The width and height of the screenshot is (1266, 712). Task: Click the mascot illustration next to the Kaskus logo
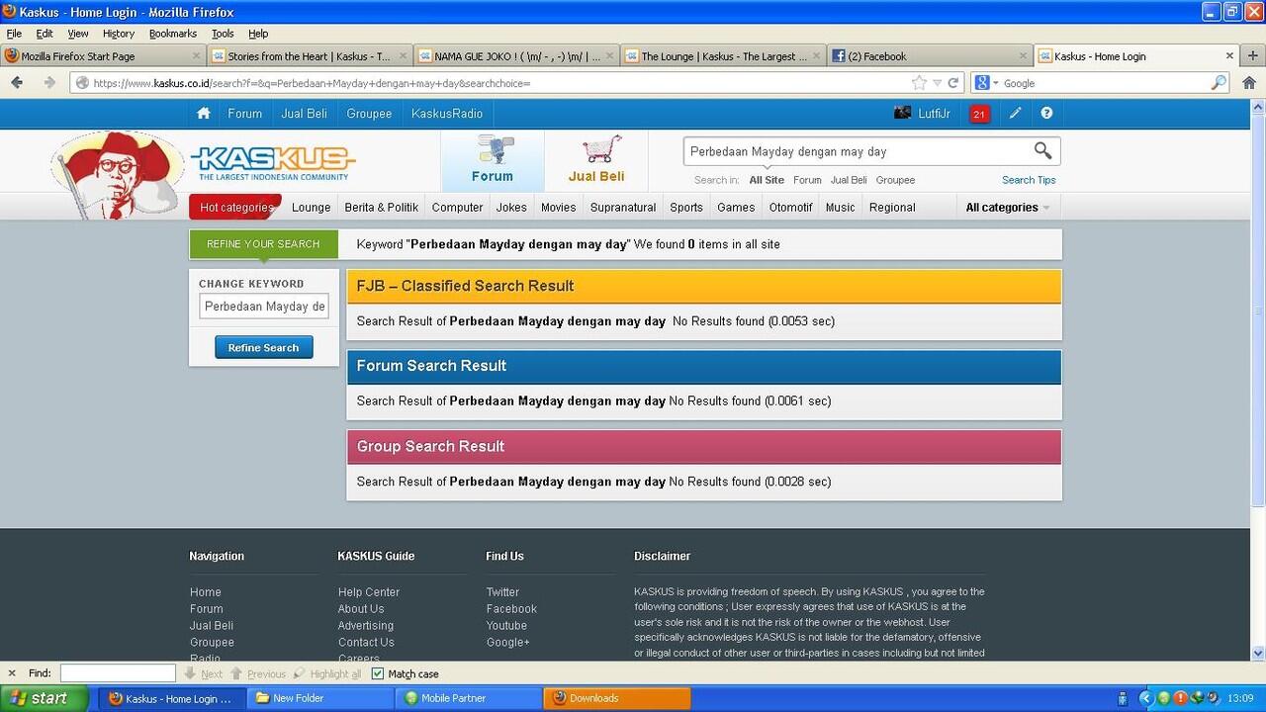117,175
